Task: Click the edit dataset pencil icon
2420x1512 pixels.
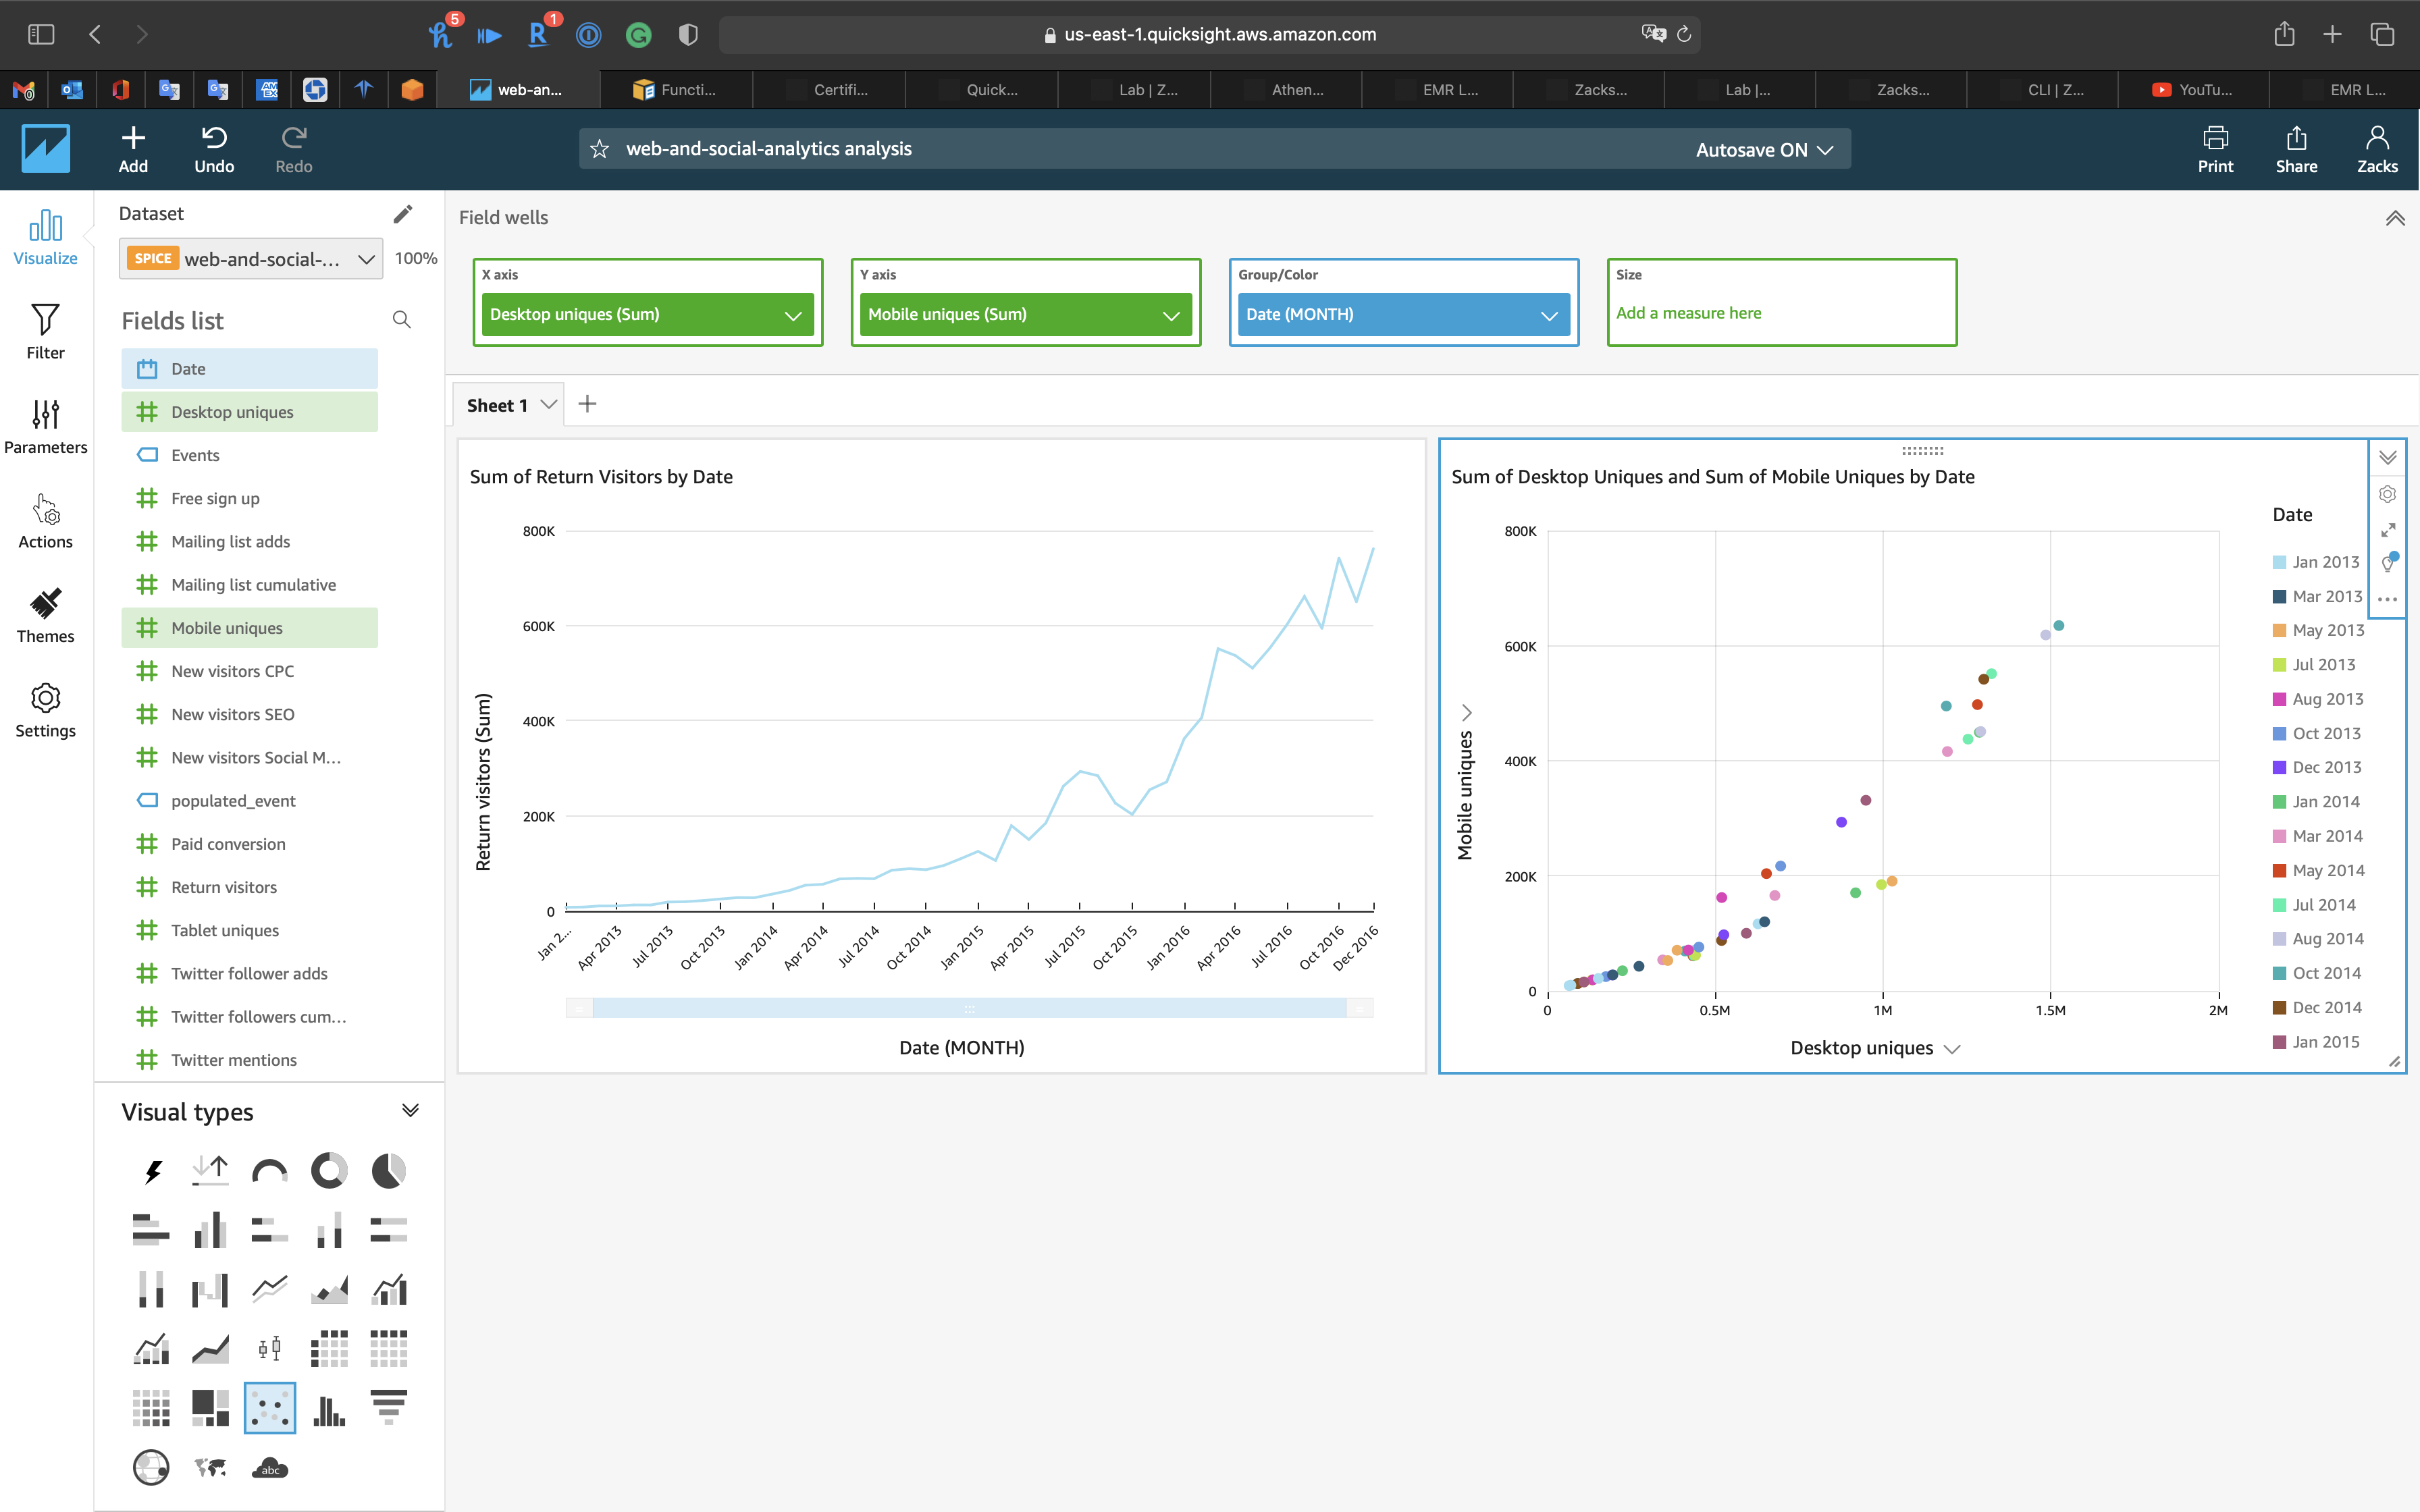Action: [402, 214]
